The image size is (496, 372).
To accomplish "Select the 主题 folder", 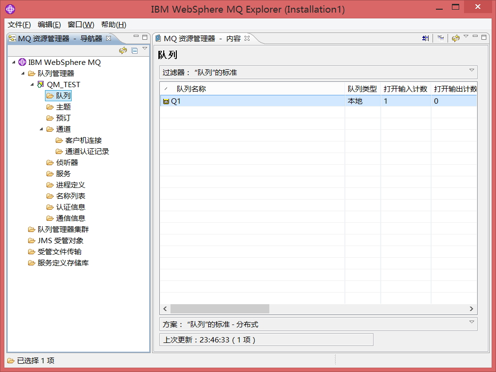I will (59, 107).
